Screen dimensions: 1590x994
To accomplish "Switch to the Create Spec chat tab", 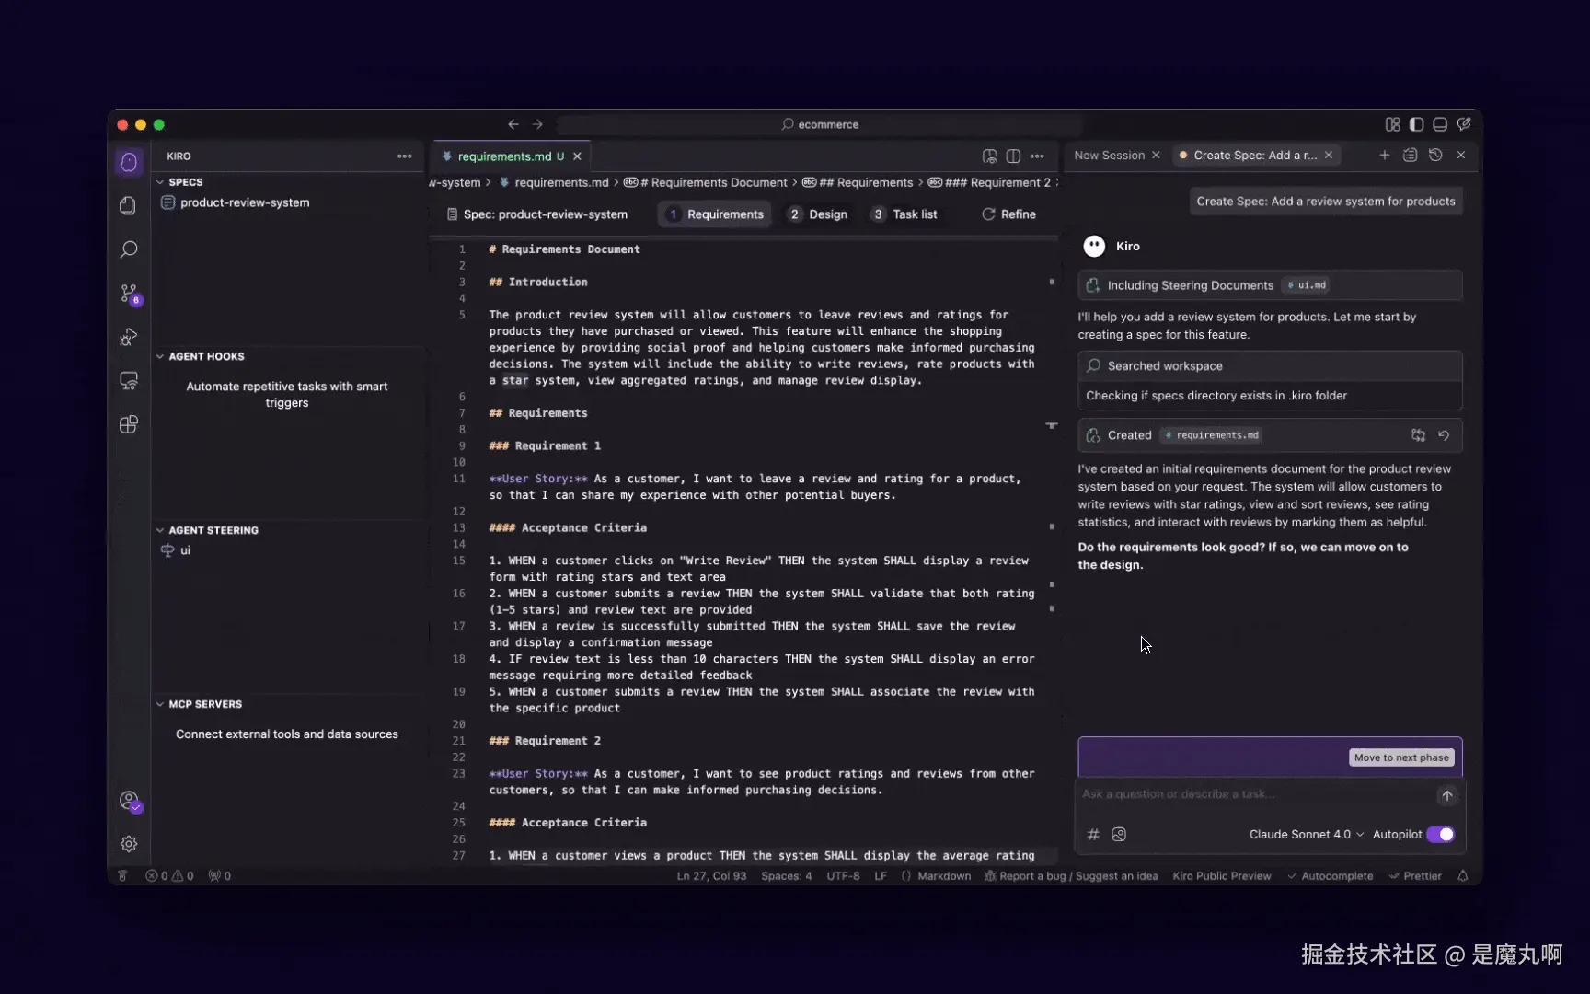I will (x=1255, y=156).
